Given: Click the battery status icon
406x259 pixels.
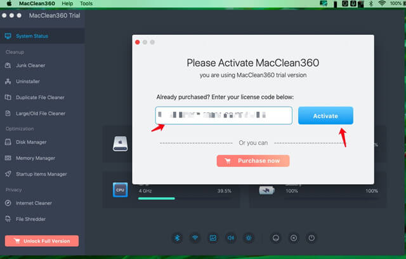Looking at the screenshot, I should 266,190.
